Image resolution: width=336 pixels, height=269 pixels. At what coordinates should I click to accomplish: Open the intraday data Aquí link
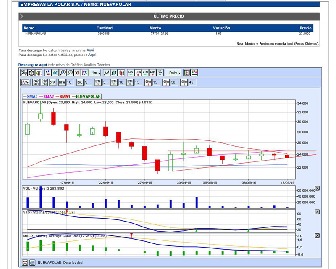tap(90, 50)
